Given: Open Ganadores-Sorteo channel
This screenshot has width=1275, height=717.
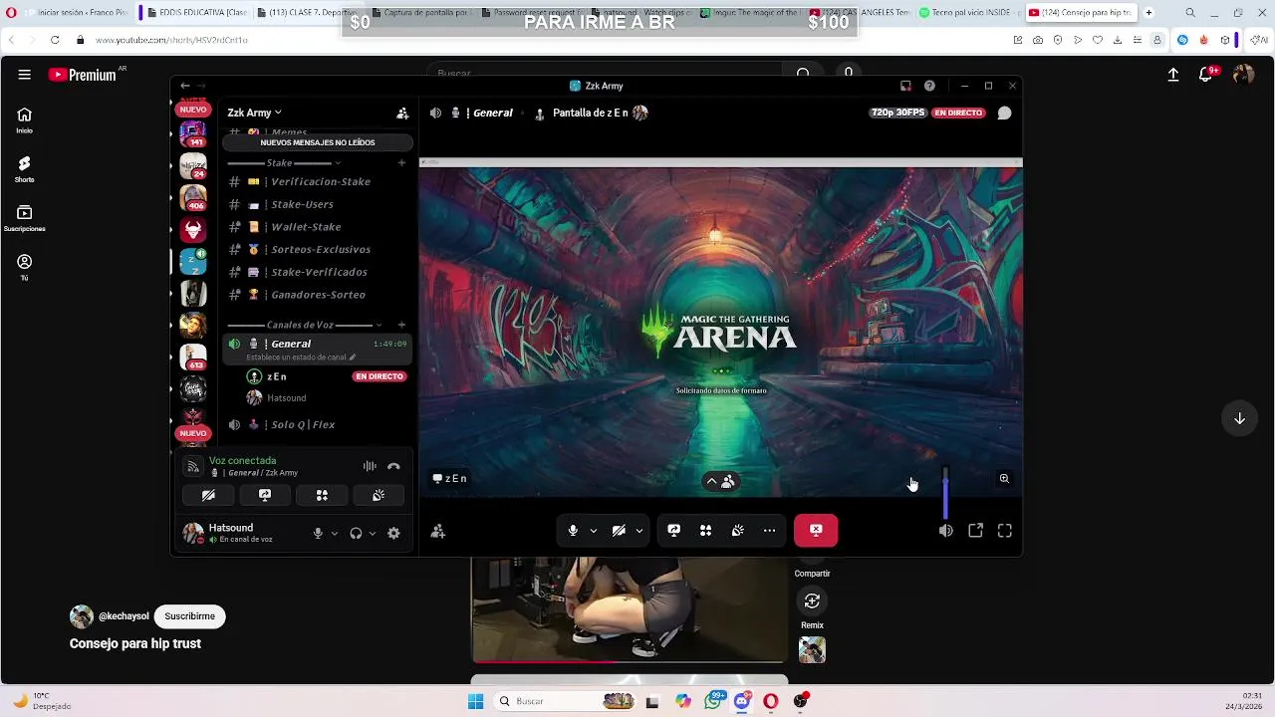Looking at the screenshot, I should click(317, 295).
